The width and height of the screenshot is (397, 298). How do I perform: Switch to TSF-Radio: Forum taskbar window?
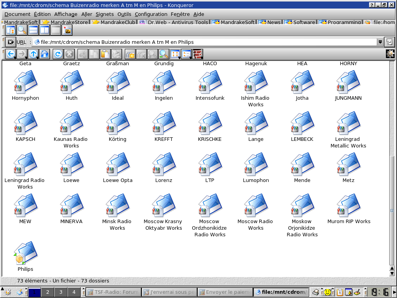pyautogui.click(x=114, y=292)
